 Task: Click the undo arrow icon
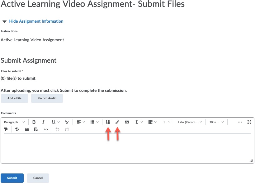tap(57, 130)
